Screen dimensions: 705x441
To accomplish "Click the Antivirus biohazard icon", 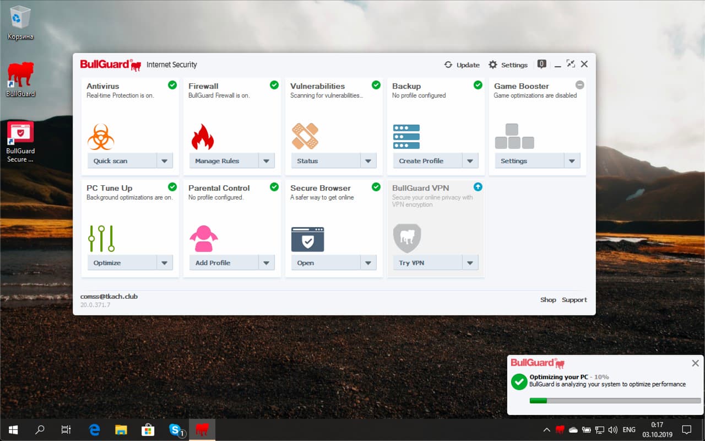I will coord(101,137).
